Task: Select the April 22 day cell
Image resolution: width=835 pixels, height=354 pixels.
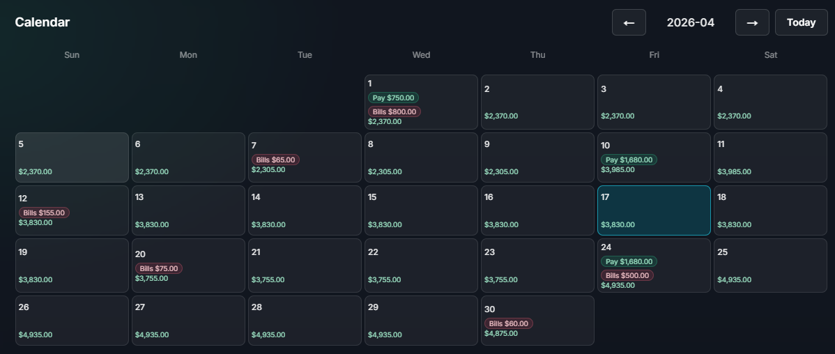Action: 421,265
